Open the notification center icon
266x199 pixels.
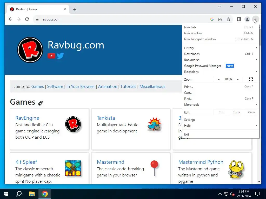257,194
